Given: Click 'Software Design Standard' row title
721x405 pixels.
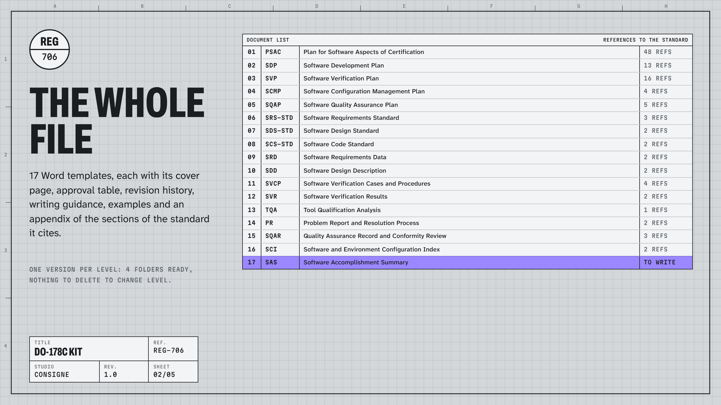Looking at the screenshot, I should pyautogui.click(x=341, y=131).
